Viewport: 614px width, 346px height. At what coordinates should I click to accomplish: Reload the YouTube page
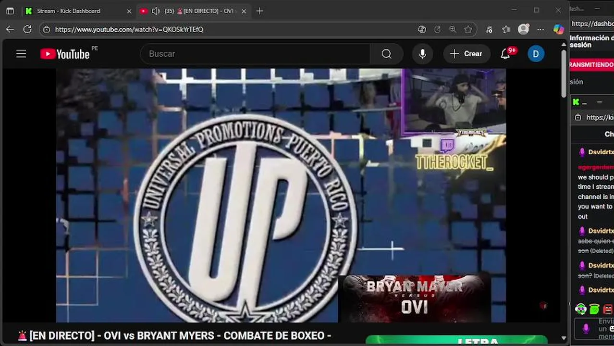click(x=27, y=29)
